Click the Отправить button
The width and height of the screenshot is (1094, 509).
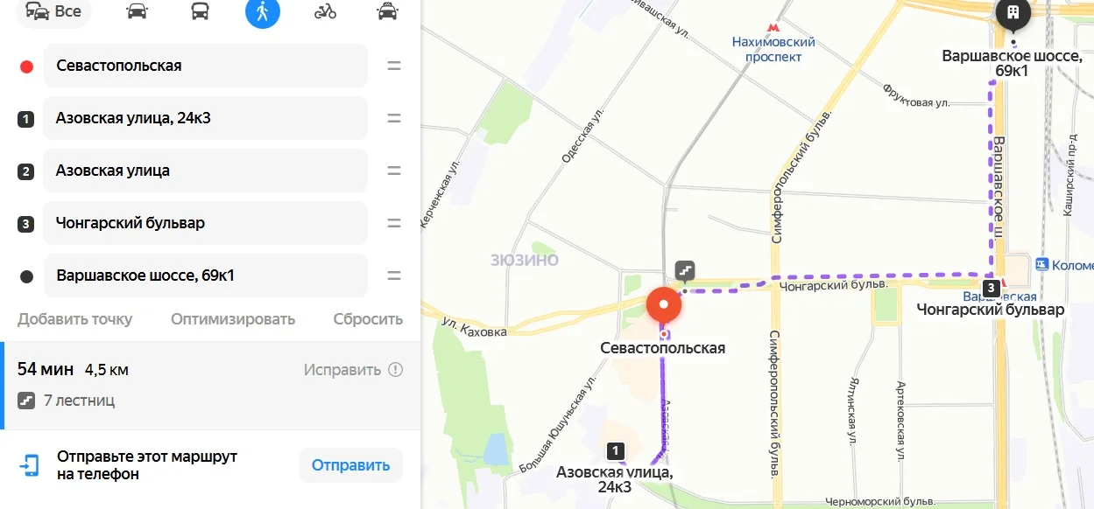coord(350,465)
